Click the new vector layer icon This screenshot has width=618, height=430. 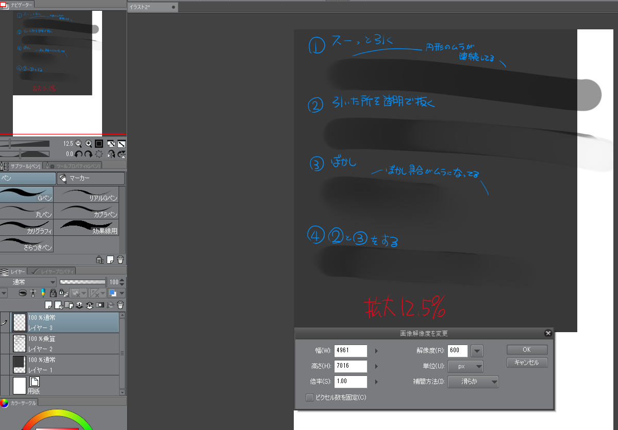coord(59,305)
